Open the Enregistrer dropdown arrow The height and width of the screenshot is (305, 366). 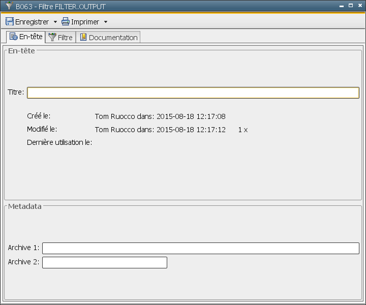click(x=55, y=22)
